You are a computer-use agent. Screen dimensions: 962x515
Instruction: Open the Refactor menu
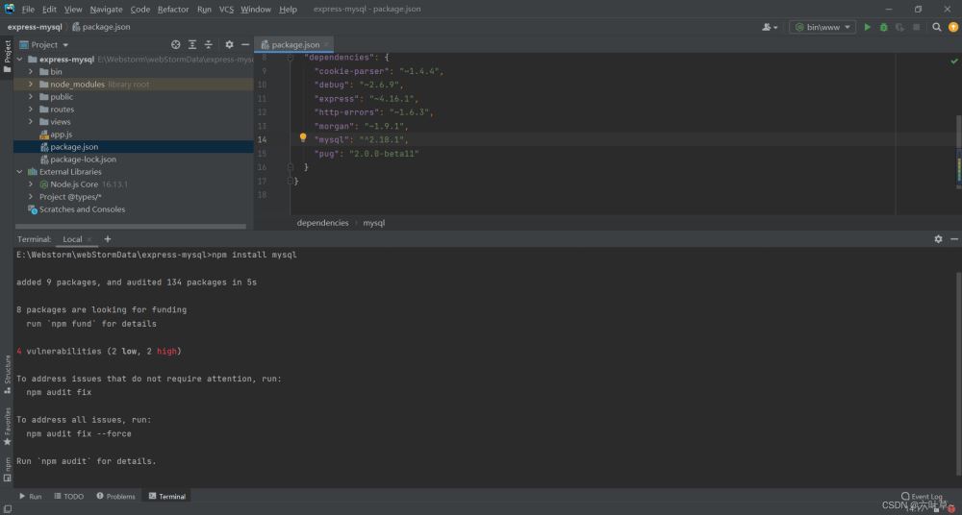point(173,9)
